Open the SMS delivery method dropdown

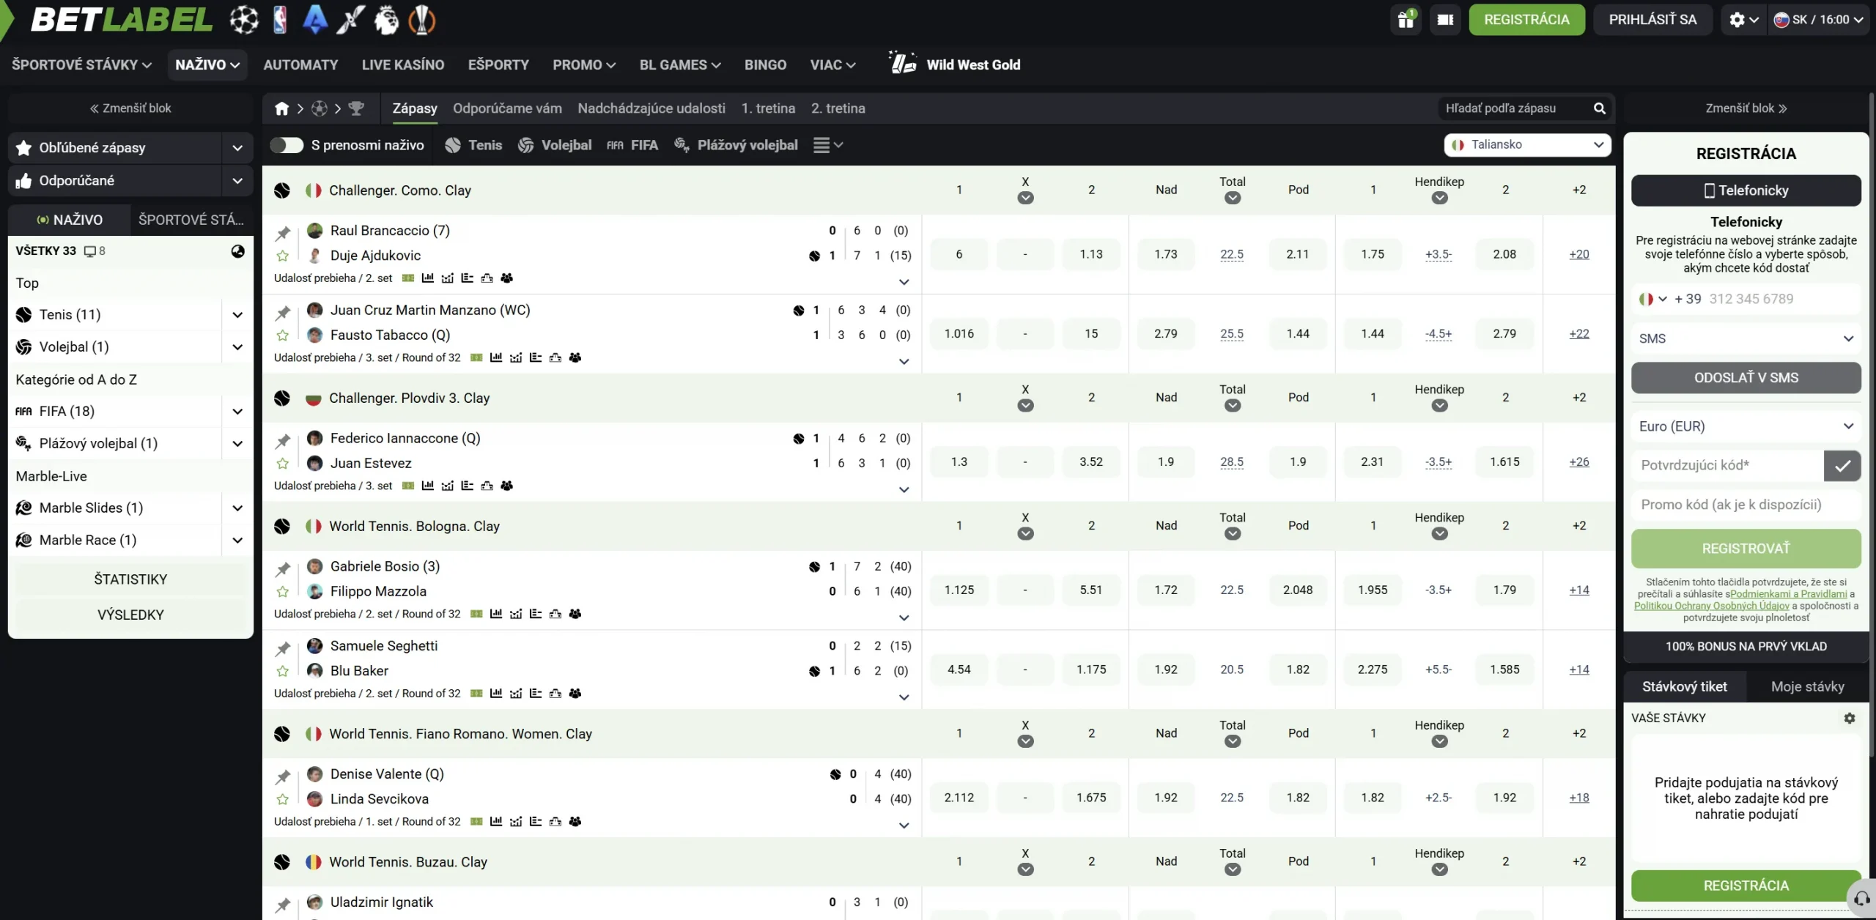1746,338
